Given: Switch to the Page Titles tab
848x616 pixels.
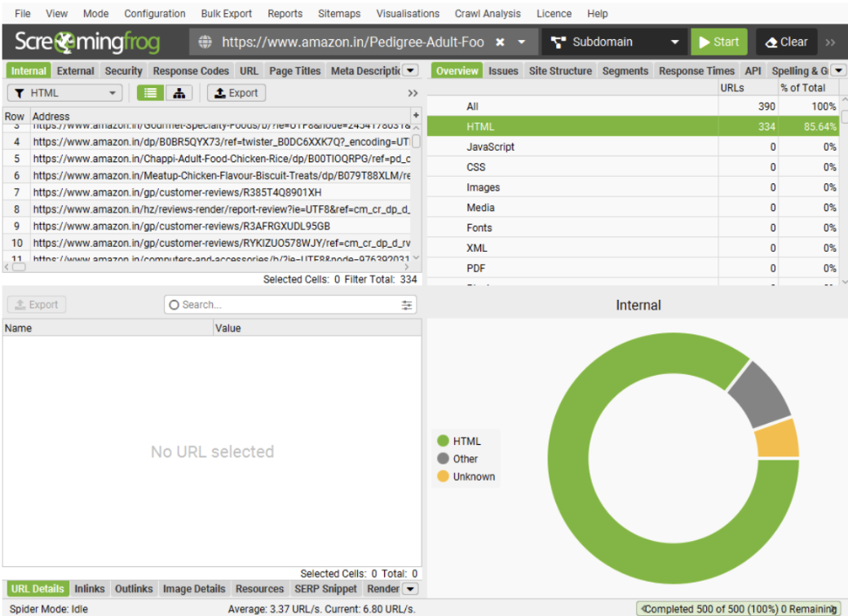Looking at the screenshot, I should tap(294, 71).
